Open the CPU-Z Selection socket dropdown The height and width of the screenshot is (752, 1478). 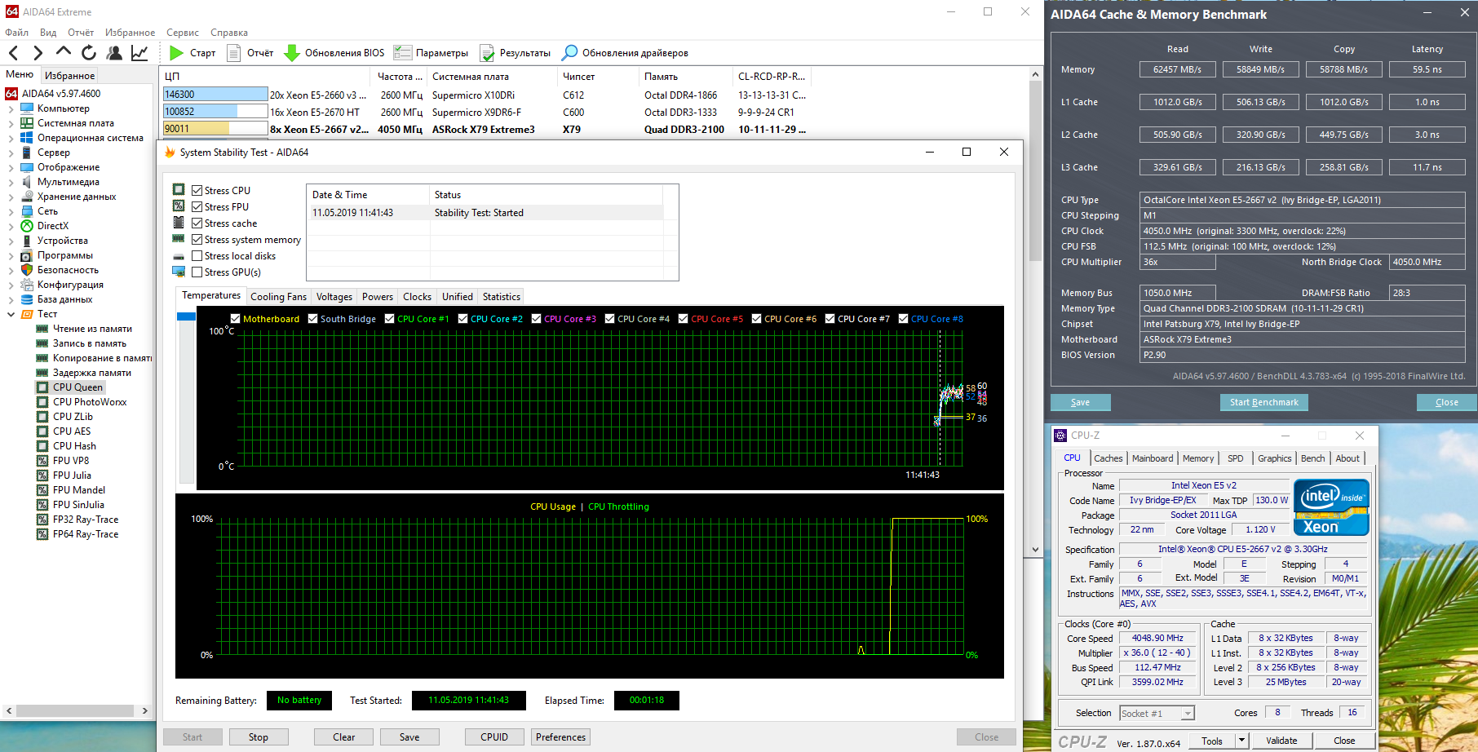pos(1188,714)
